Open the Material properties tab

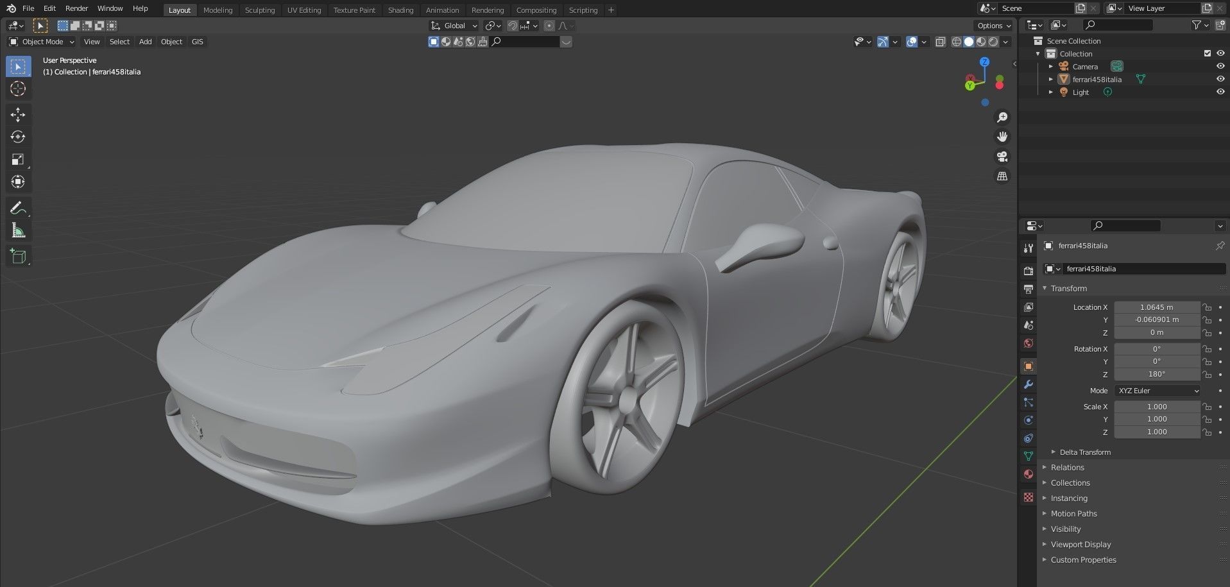pos(1029,474)
